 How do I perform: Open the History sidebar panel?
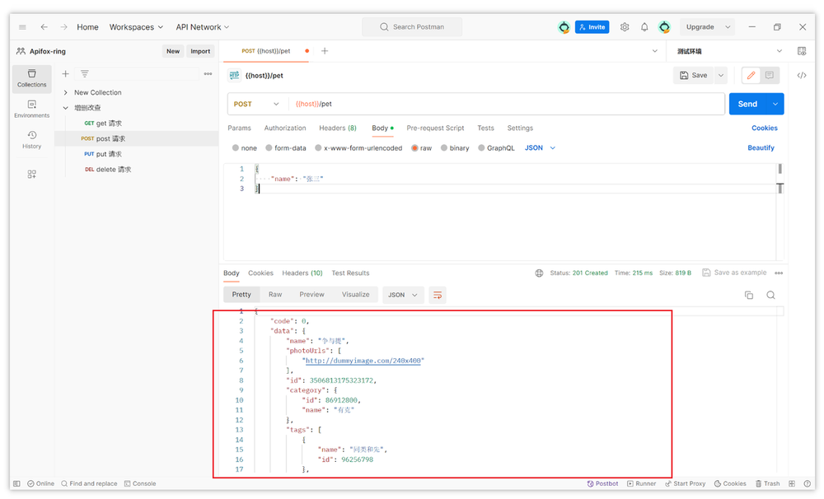(31, 140)
